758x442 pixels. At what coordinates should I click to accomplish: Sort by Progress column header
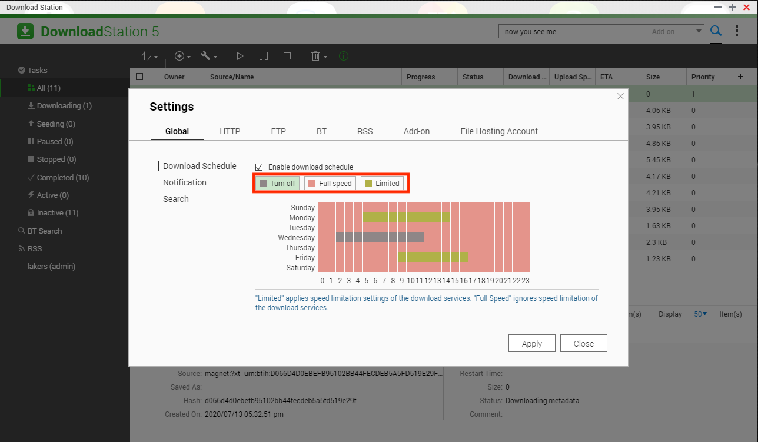430,77
